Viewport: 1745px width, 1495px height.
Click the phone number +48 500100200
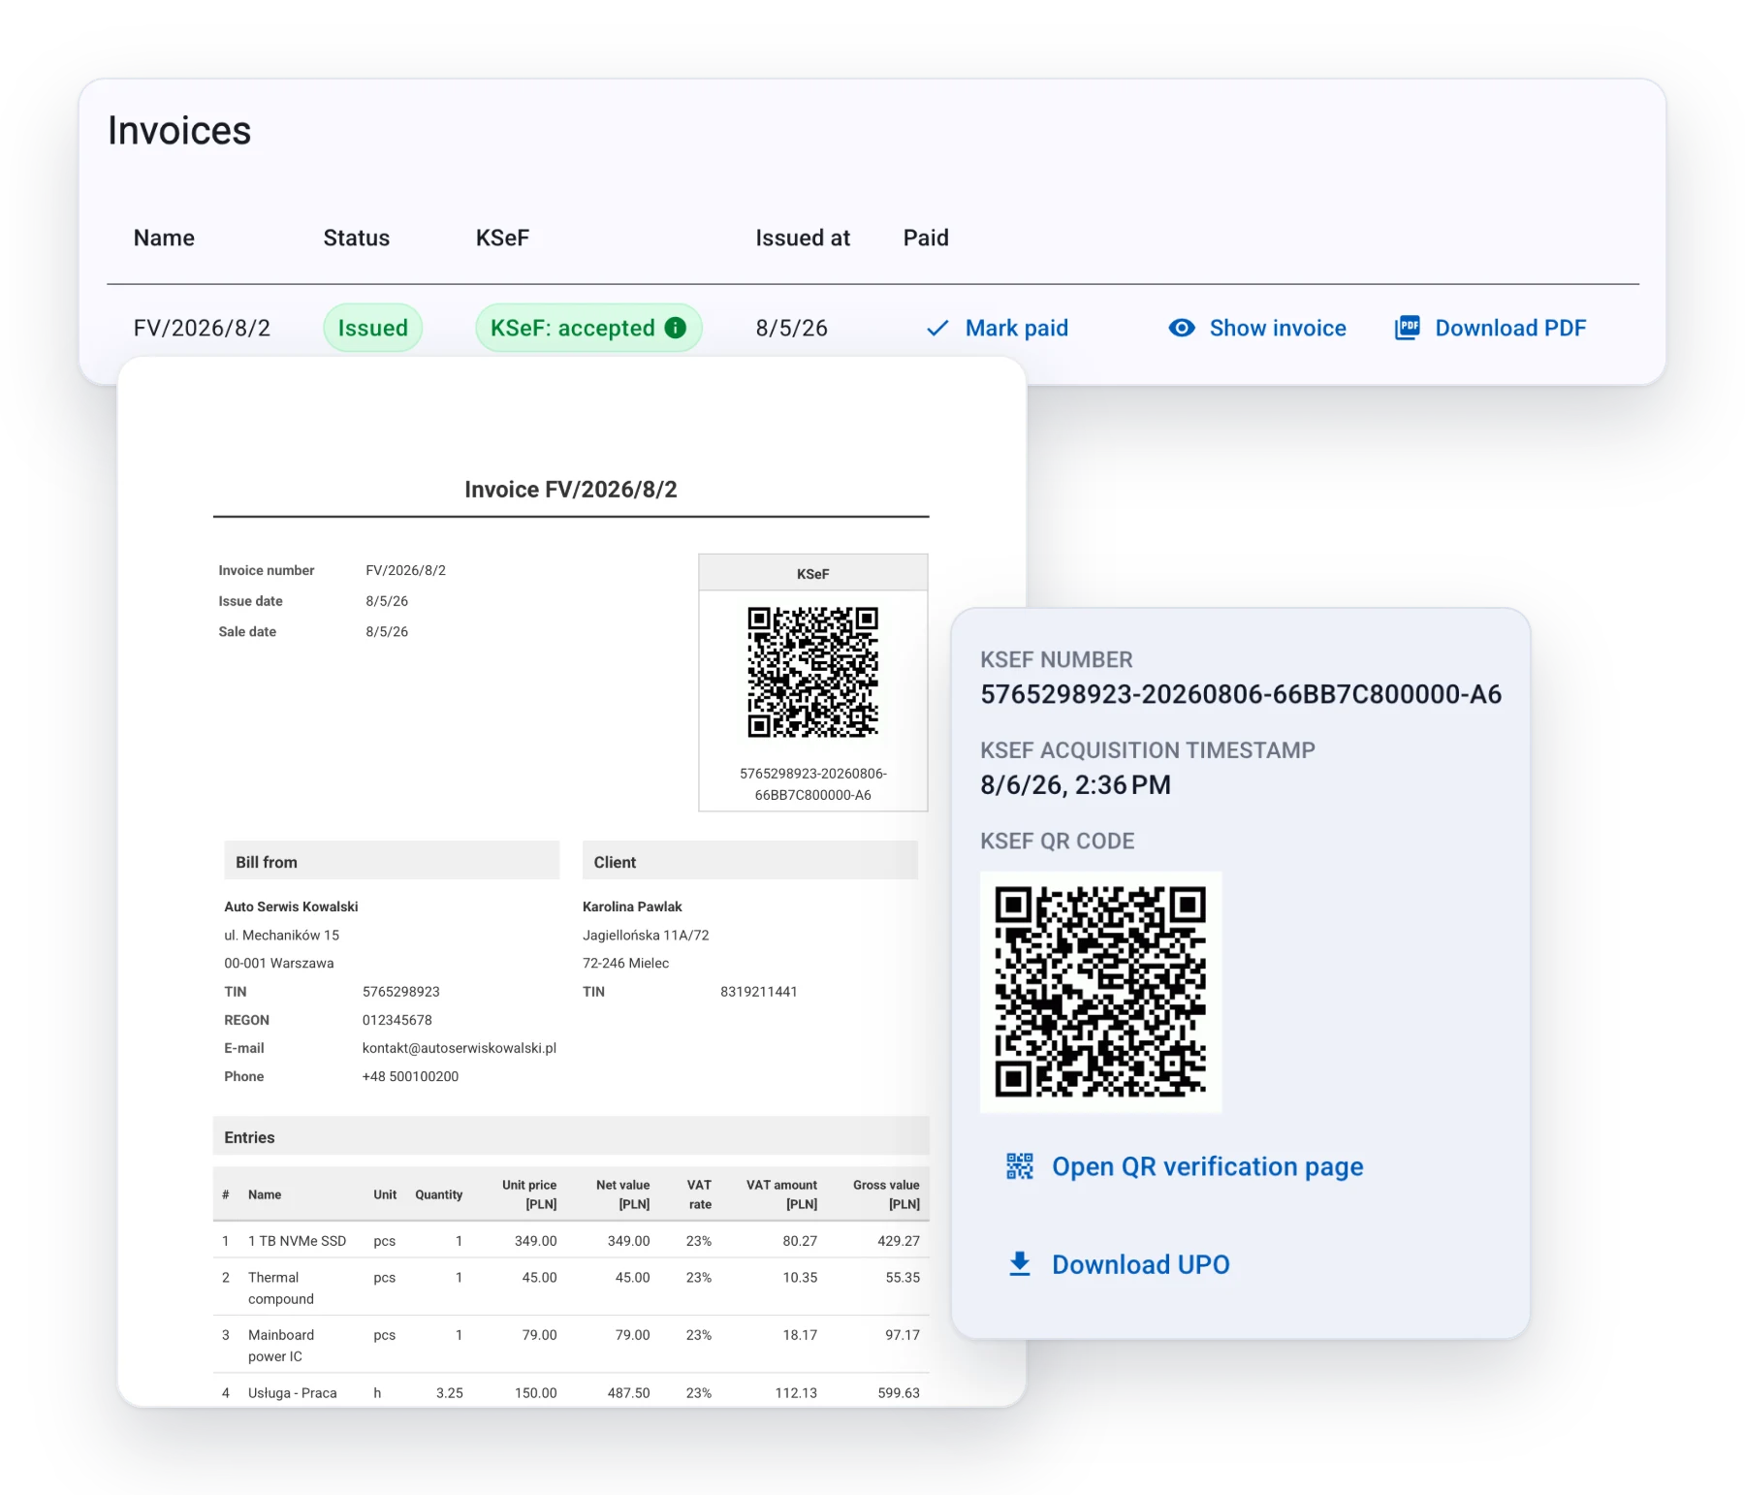[x=410, y=1076]
